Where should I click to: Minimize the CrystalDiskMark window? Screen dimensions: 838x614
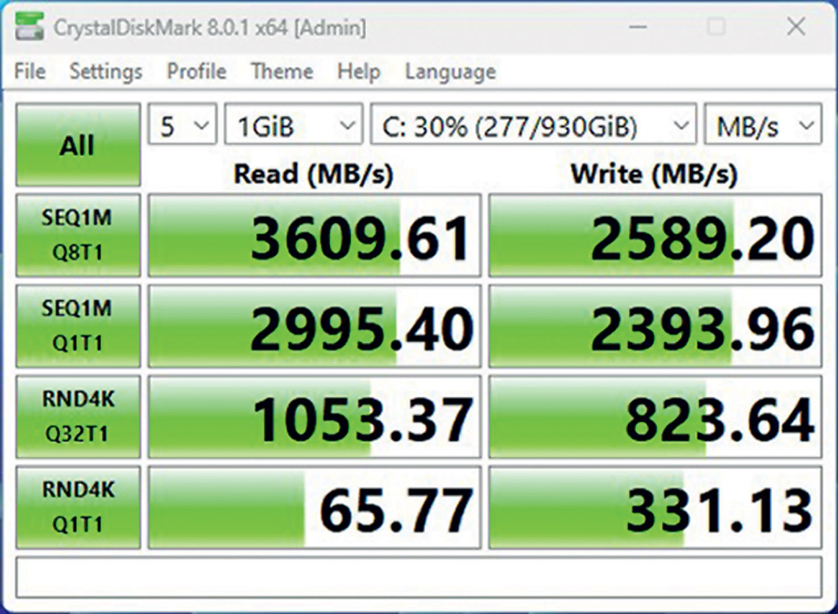[x=638, y=27]
